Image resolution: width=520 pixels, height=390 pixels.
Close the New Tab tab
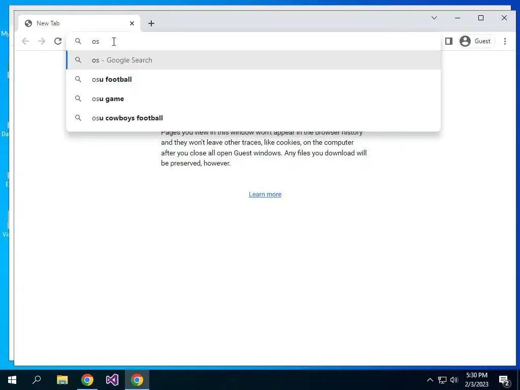point(132,23)
